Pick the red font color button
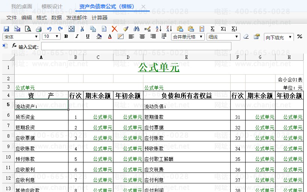Image resolution: width=307 pixels, height=192 pixels. pos(110,37)
